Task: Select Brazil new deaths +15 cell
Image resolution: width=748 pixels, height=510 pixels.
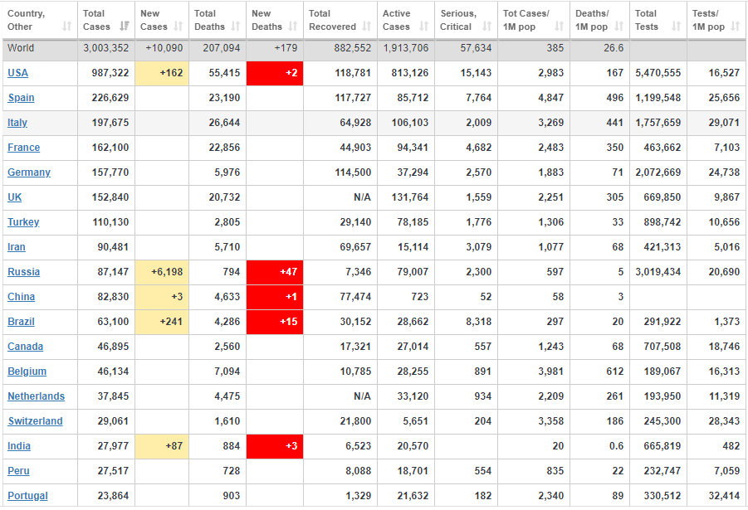Action: pos(275,321)
